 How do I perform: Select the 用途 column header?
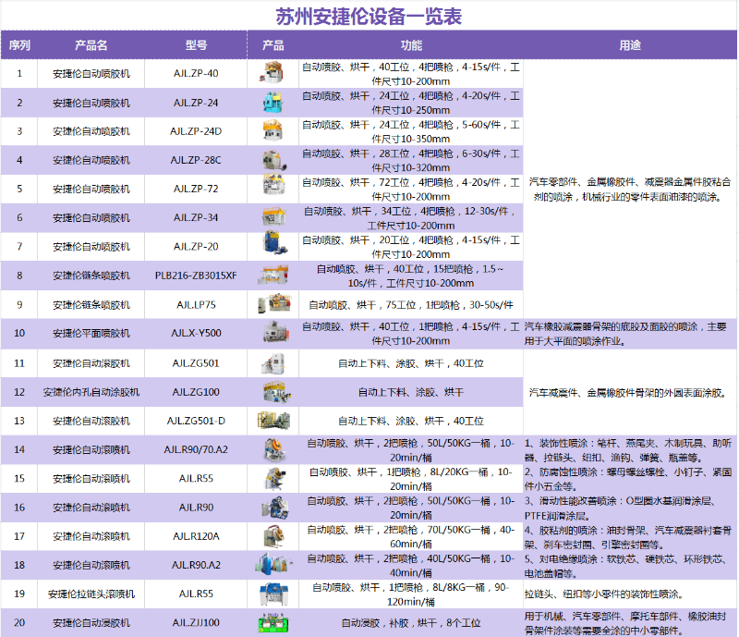632,43
